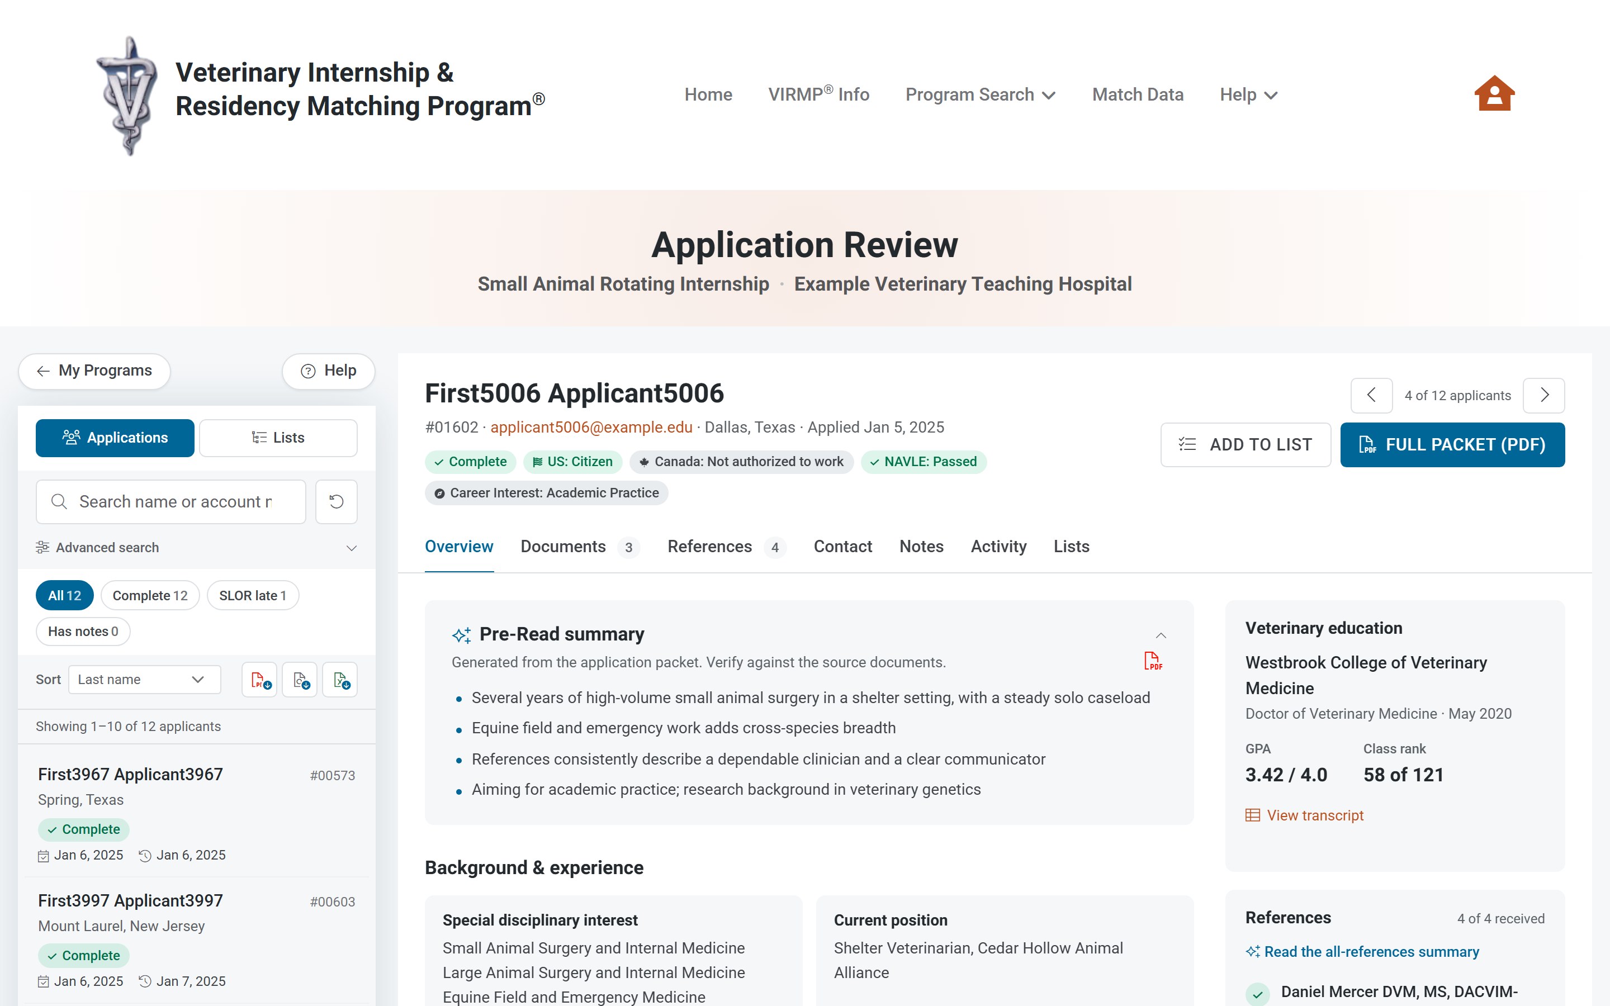Select the All 12 filter chip
This screenshot has height=1006, width=1610.
pos(64,595)
